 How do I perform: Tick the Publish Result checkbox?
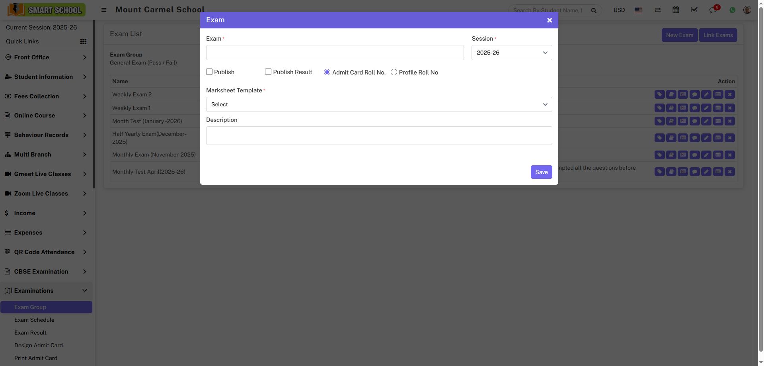coord(268,72)
